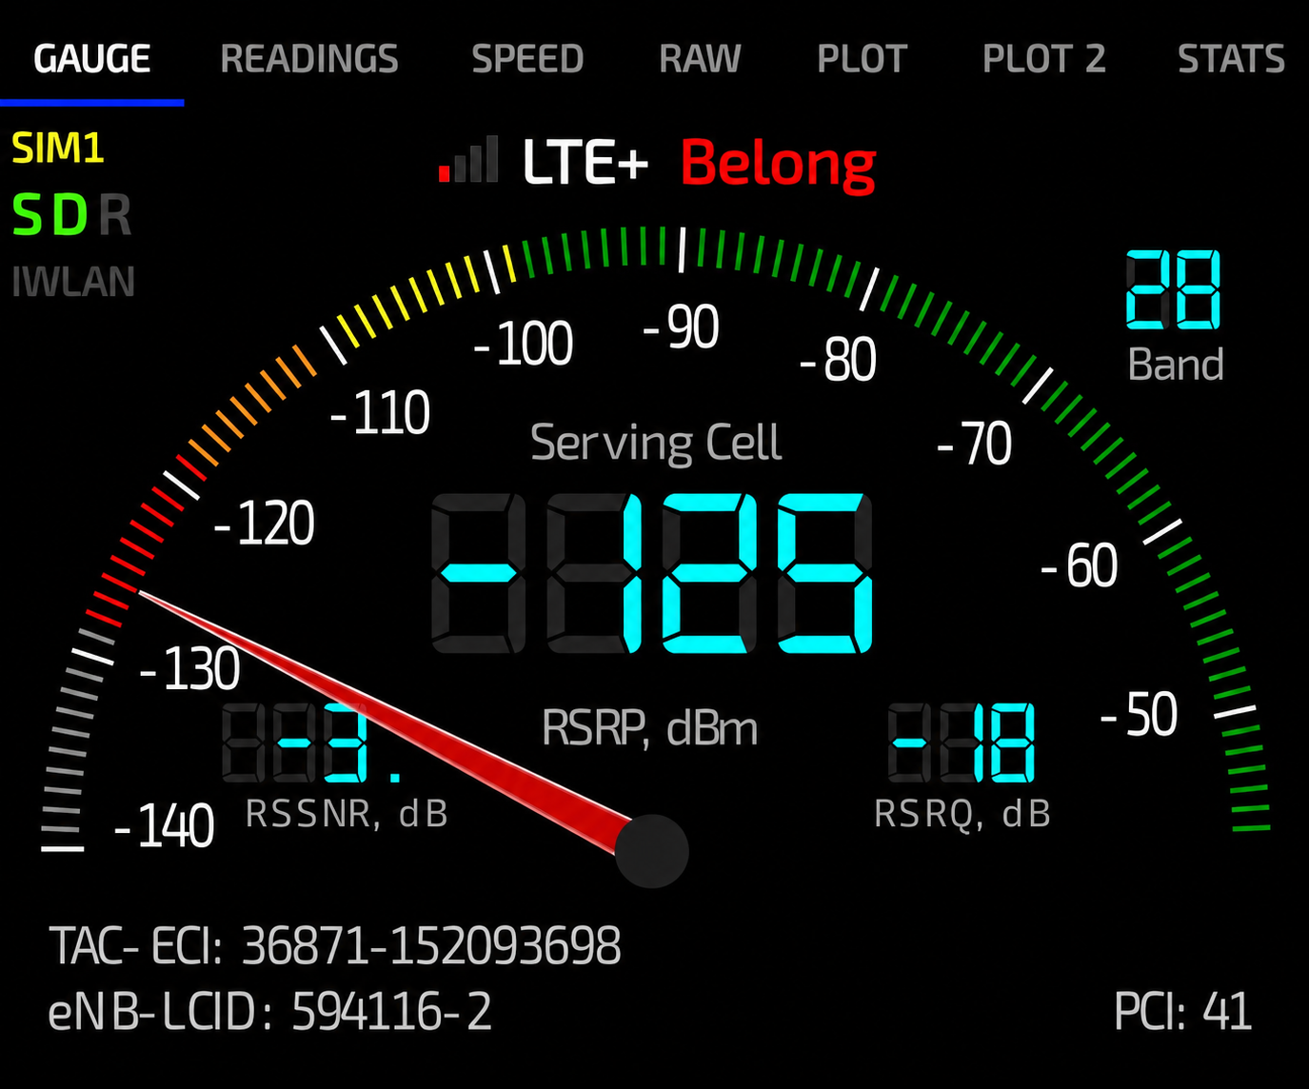Tap the -120 gauge scale label

pos(264,525)
